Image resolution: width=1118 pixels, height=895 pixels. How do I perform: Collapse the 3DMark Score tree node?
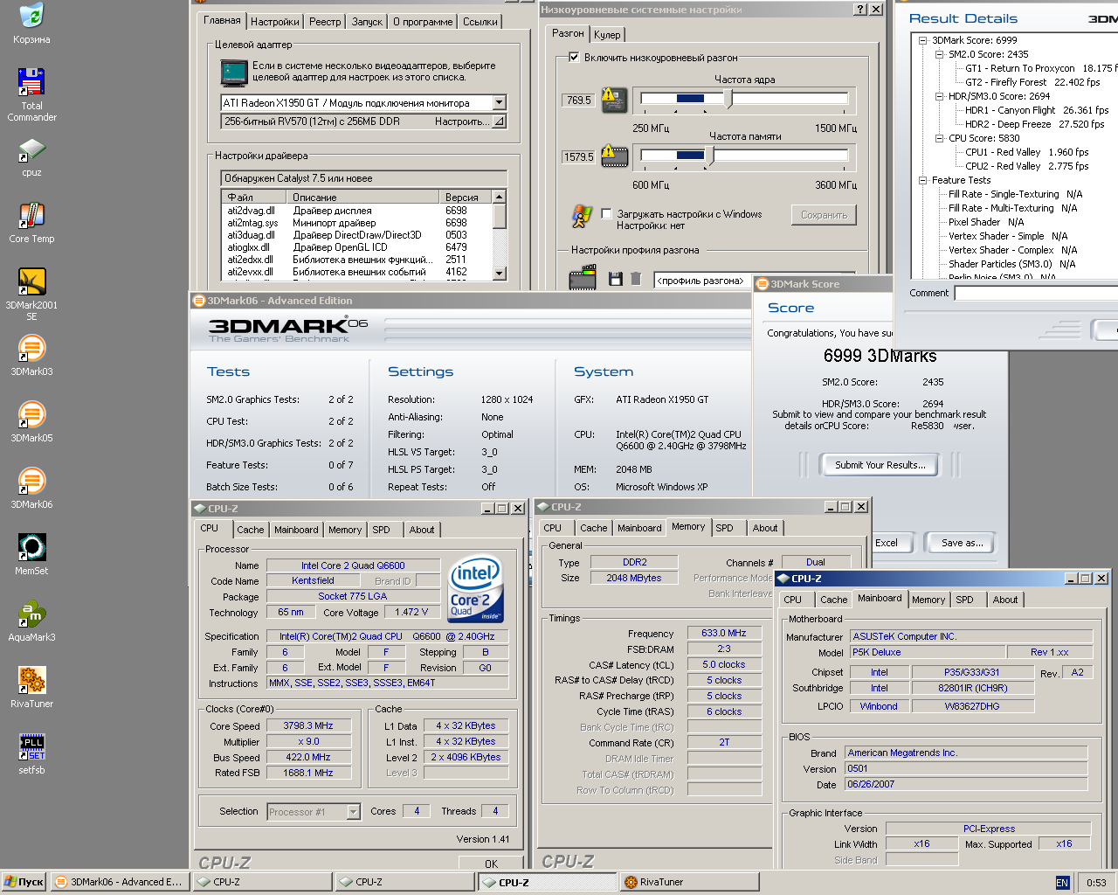tap(922, 40)
